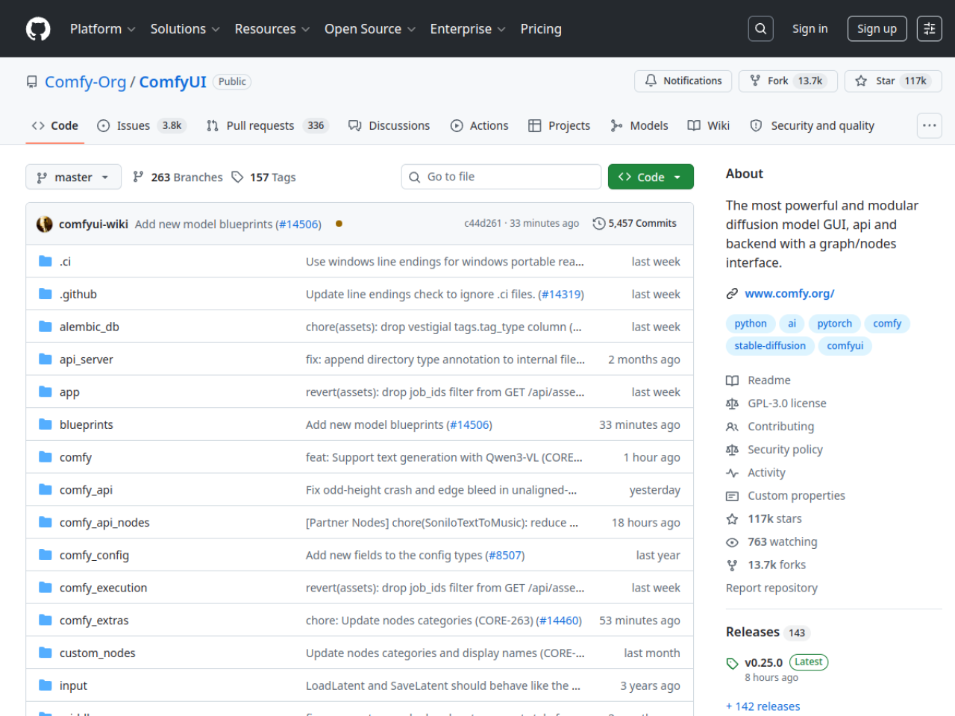
Task: Open the Wiki tab
Action: click(x=709, y=125)
